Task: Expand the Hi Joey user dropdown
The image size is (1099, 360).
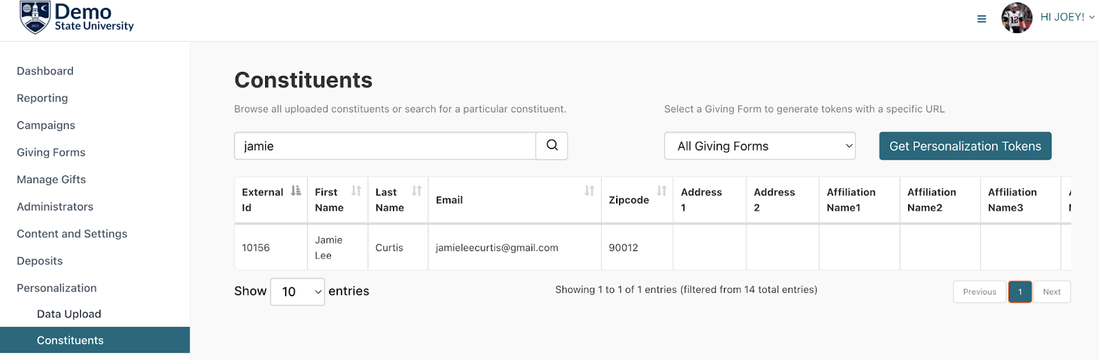Action: 1067,17
